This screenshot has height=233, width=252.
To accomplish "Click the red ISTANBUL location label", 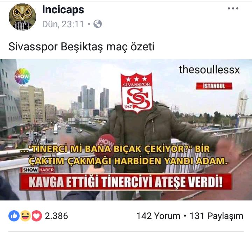I will point(214,86).
